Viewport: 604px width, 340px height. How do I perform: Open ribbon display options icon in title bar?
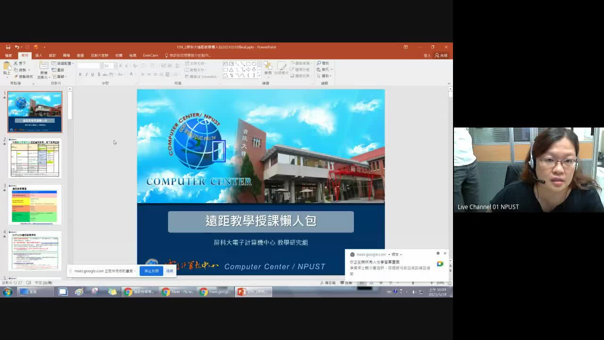point(405,47)
